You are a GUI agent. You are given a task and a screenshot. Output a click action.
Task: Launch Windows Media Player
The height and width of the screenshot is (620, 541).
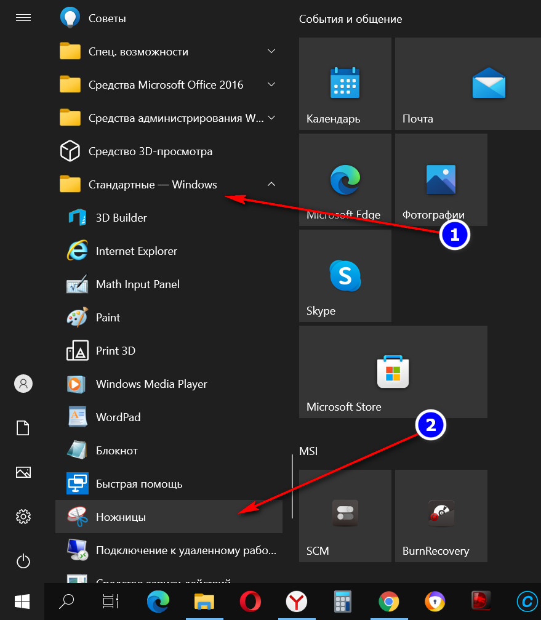(x=169, y=384)
